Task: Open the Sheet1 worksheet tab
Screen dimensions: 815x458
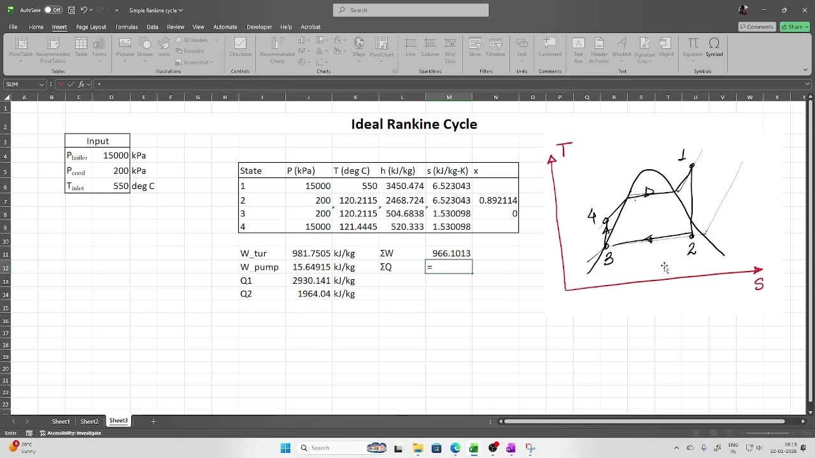Action: tap(61, 421)
